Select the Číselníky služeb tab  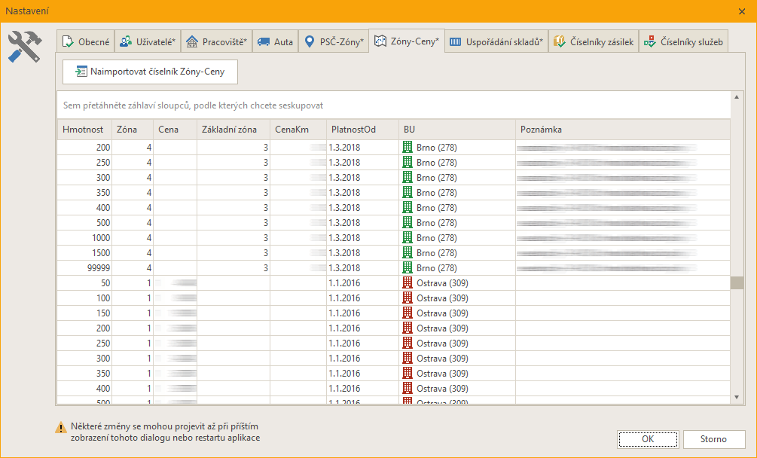pos(683,42)
